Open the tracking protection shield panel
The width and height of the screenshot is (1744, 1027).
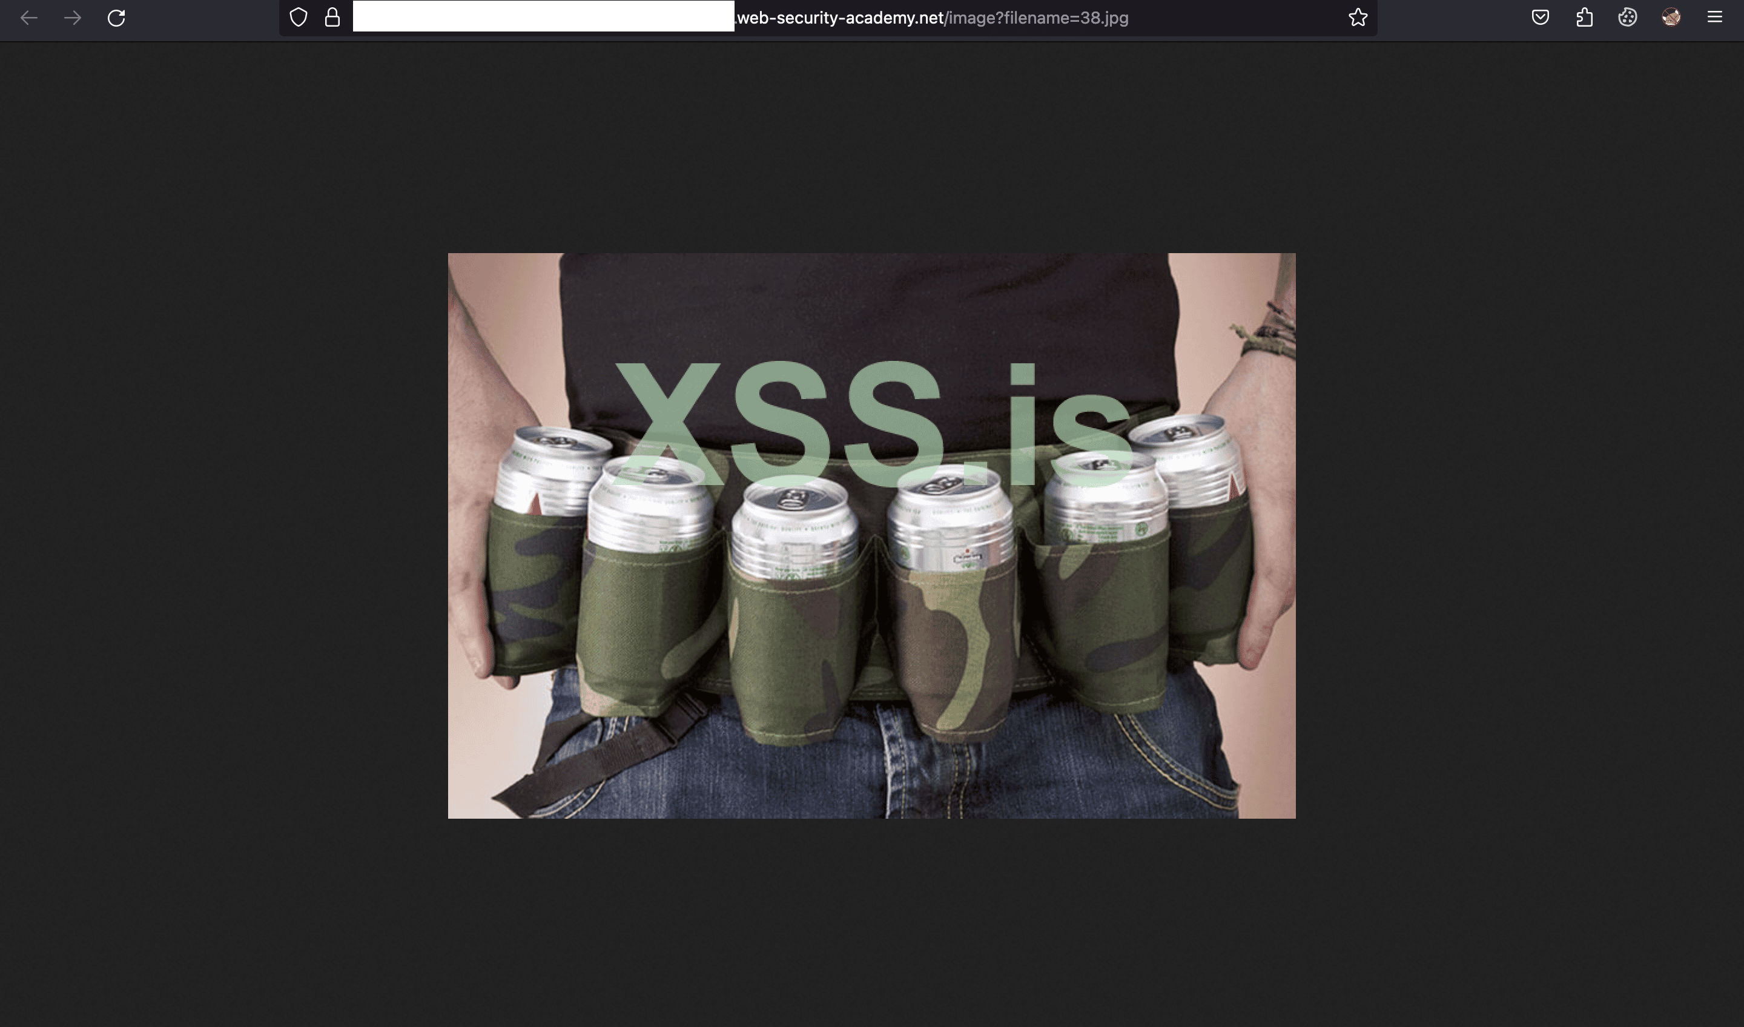pos(299,18)
